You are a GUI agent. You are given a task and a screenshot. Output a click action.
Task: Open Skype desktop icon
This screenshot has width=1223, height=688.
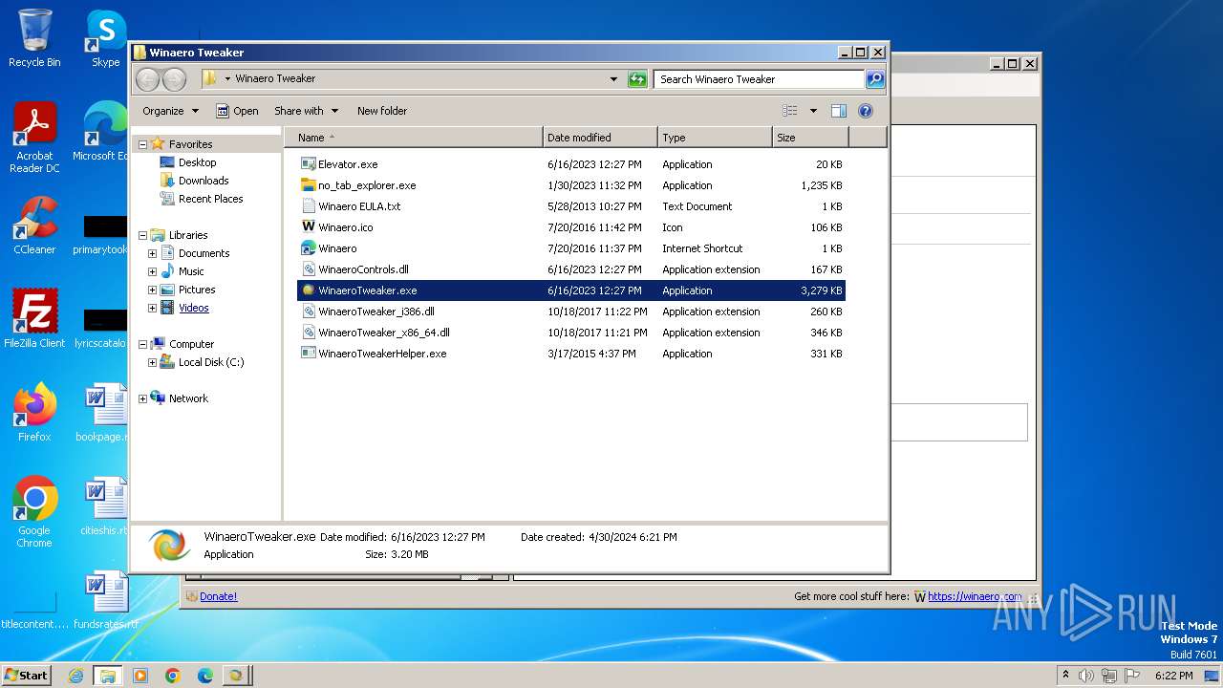pyautogui.click(x=105, y=38)
